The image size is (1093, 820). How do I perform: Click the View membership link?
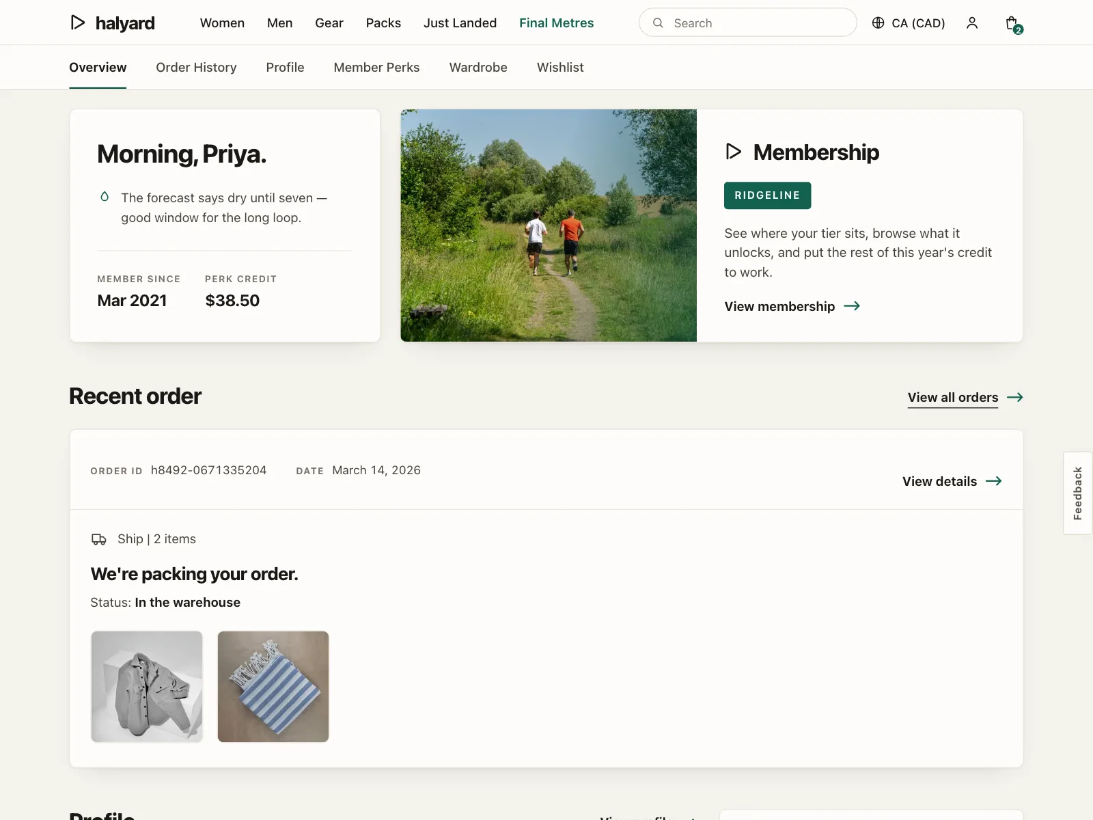click(779, 306)
